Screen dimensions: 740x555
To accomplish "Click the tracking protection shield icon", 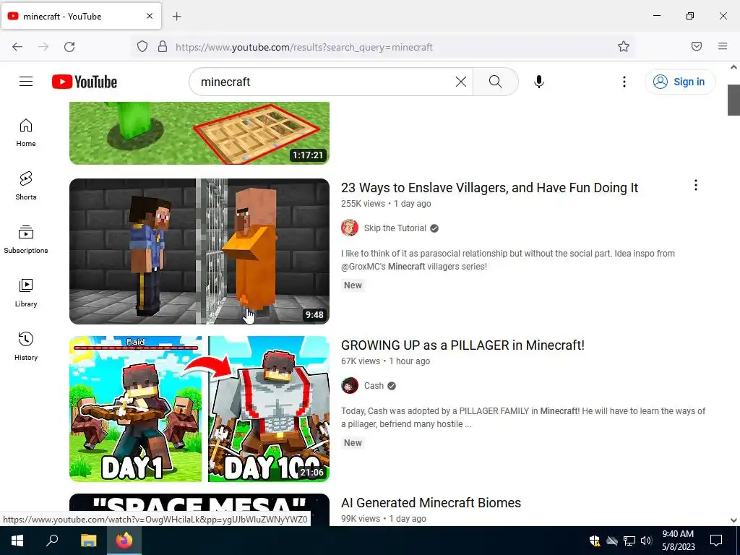I will 142,47.
